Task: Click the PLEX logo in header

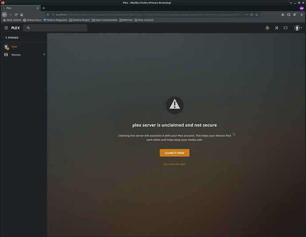Action: [x=16, y=28]
